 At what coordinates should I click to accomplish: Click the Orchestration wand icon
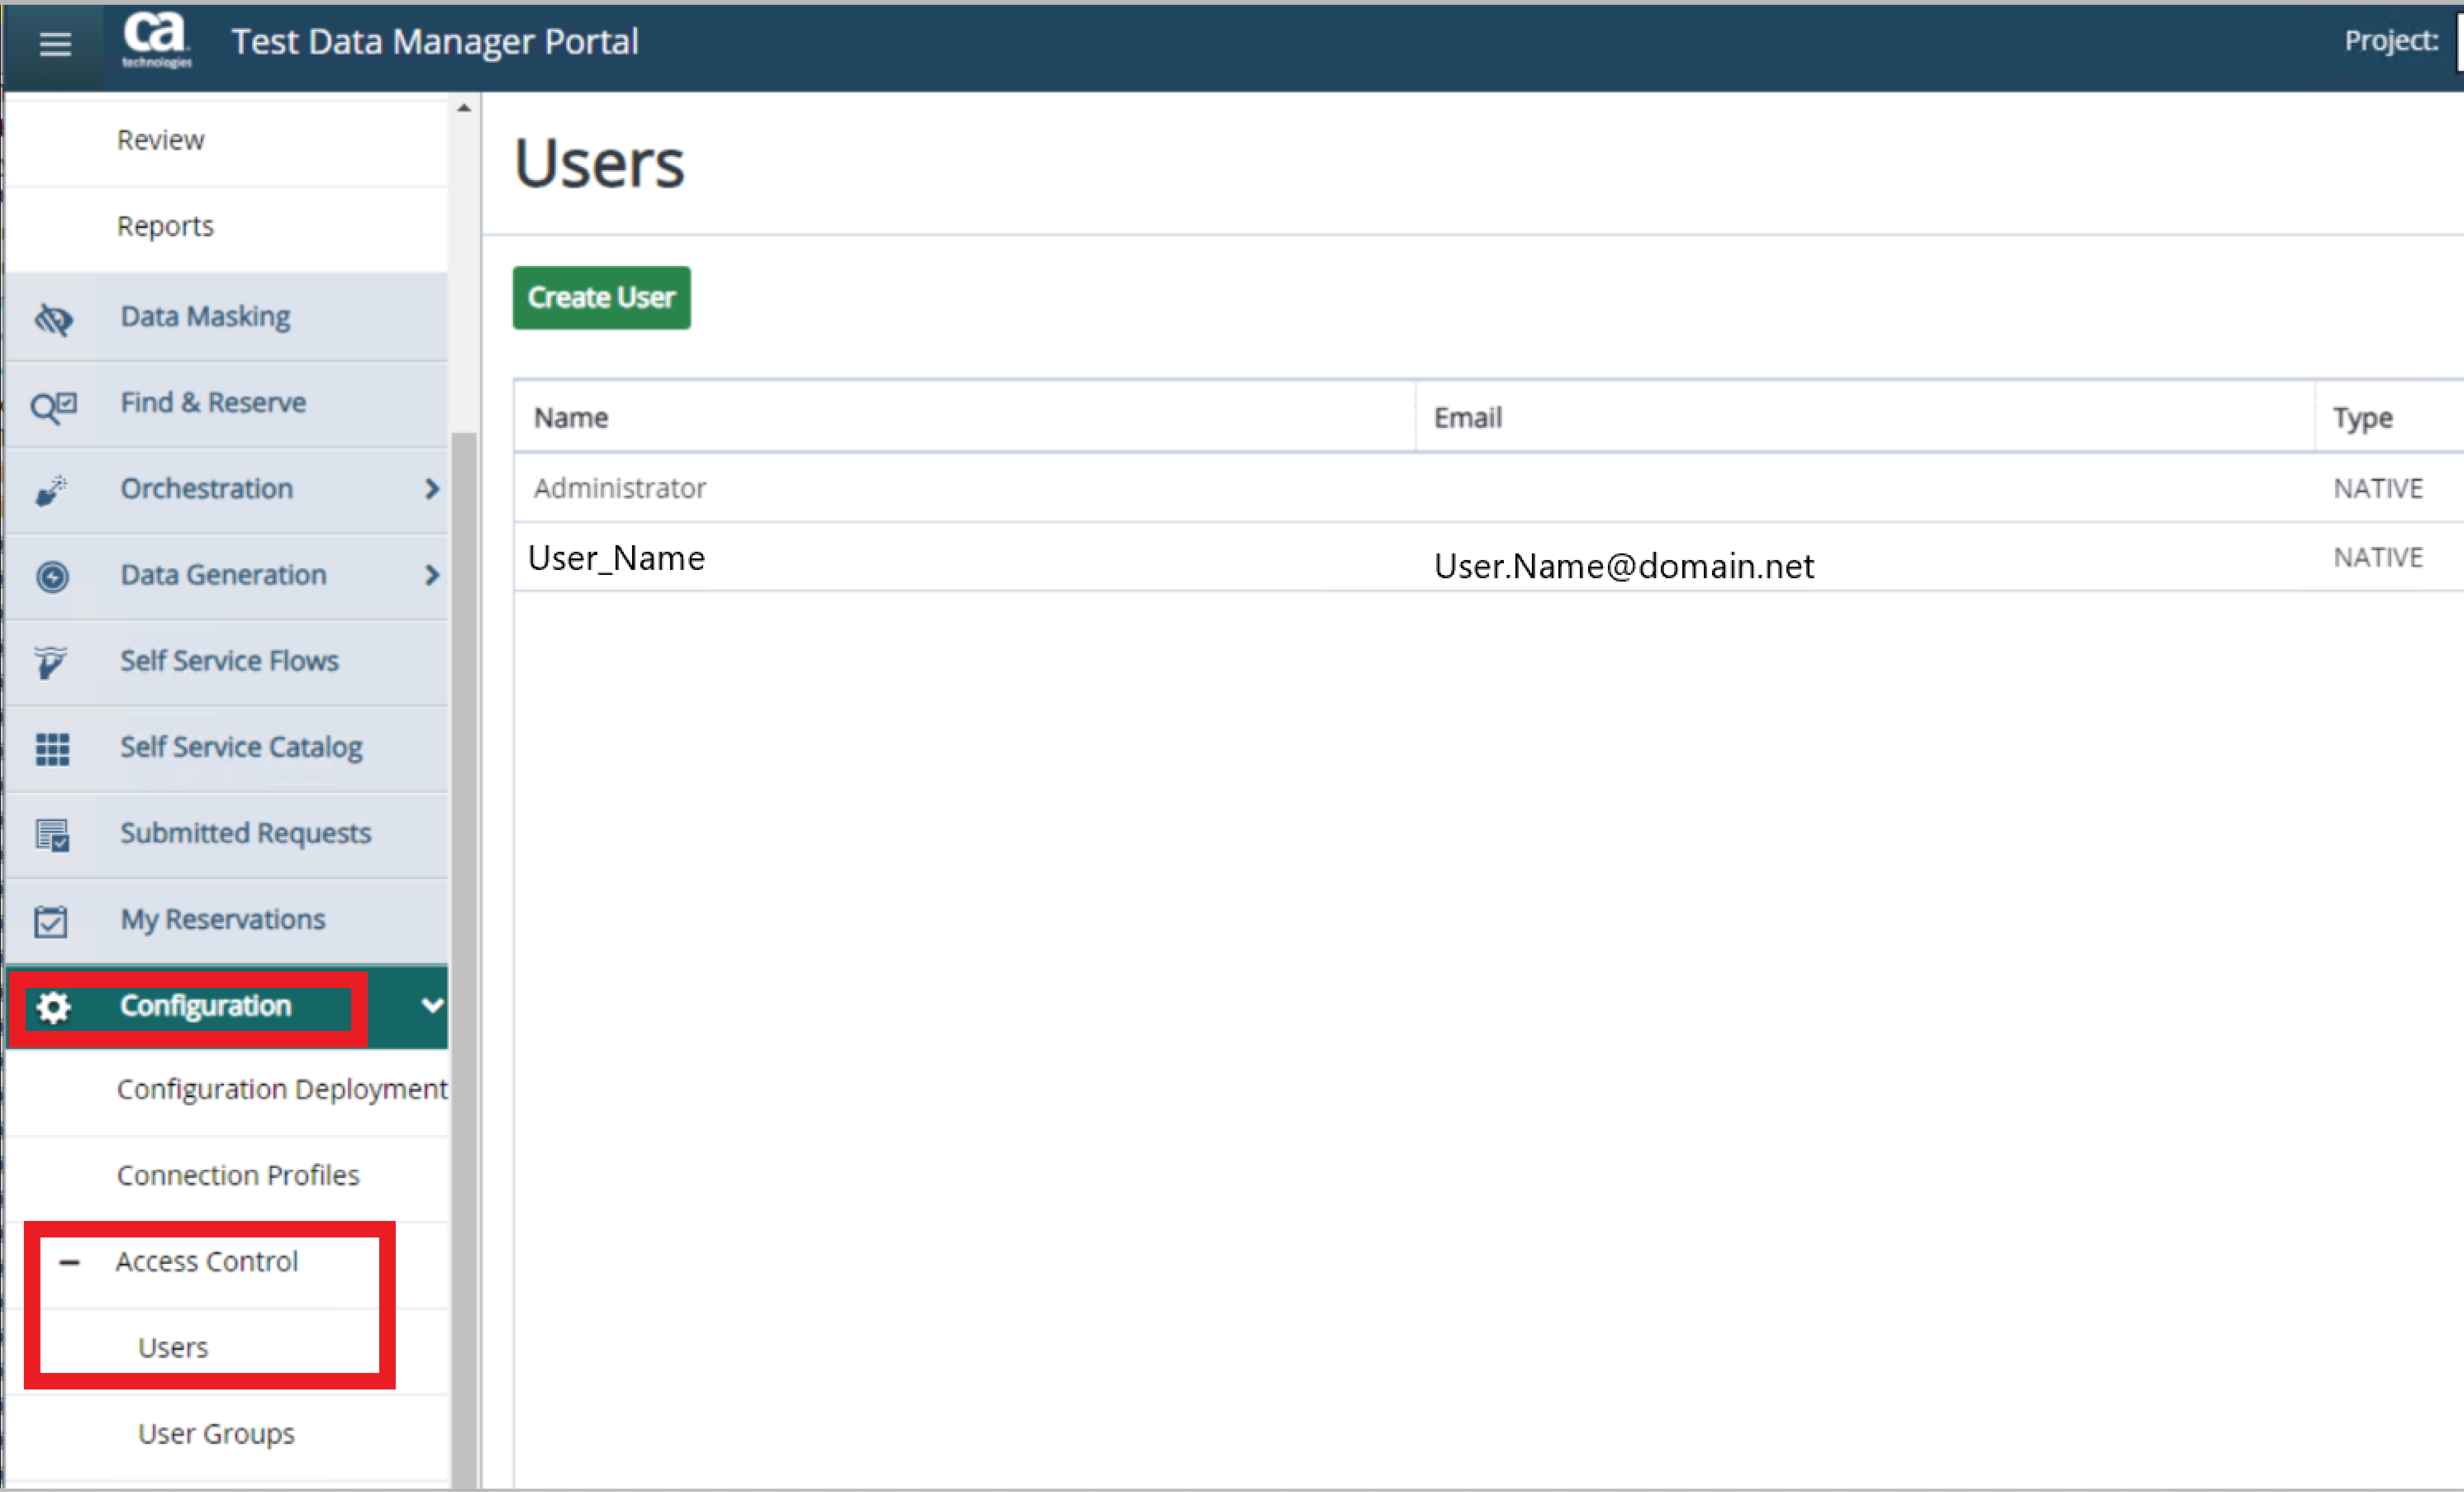point(51,490)
